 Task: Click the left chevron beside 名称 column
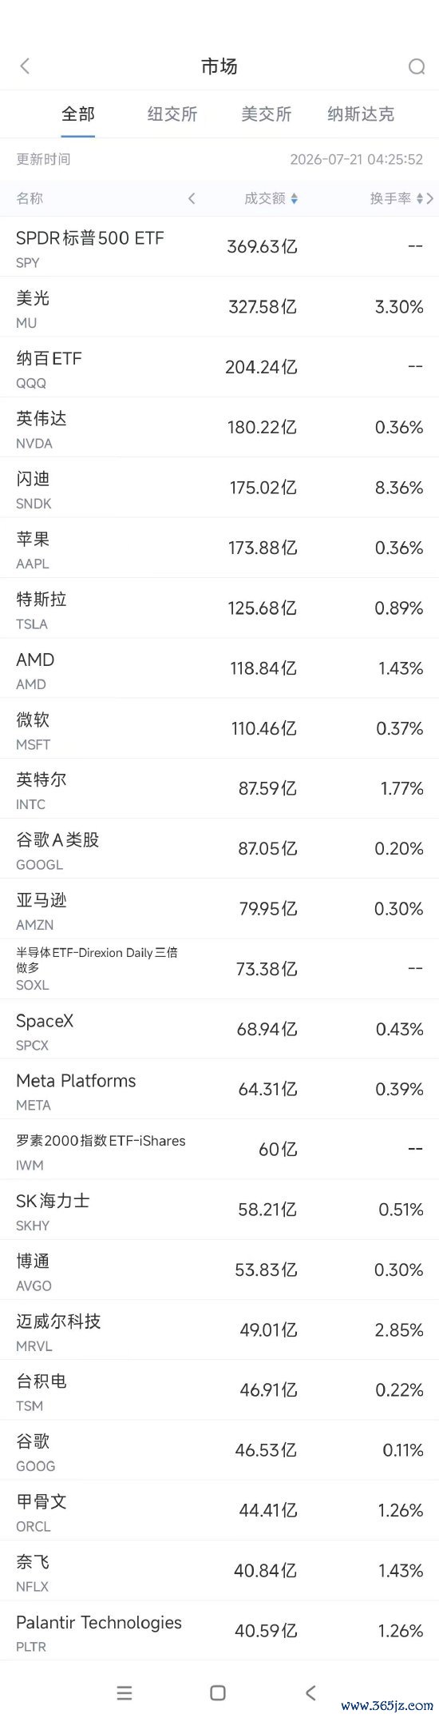(x=192, y=198)
